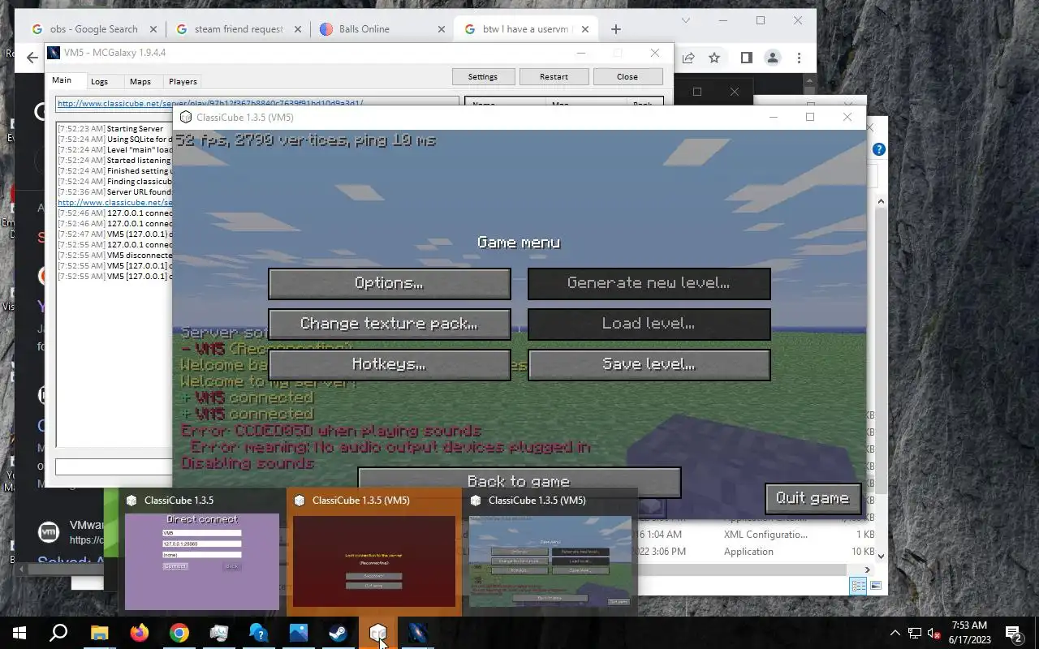Image resolution: width=1039 pixels, height=649 pixels.
Task: Open Windows Start menu
Action: pos(19,633)
